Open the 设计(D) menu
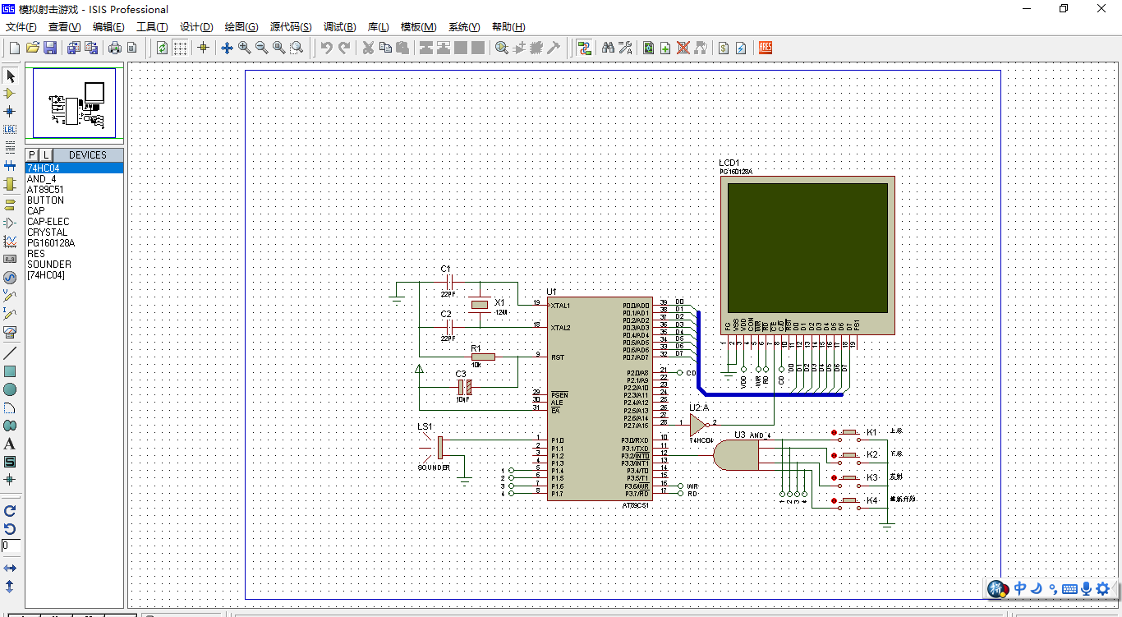This screenshot has width=1122, height=617. [x=196, y=27]
